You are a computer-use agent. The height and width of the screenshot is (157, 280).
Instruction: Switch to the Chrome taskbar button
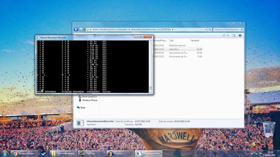[24, 154]
